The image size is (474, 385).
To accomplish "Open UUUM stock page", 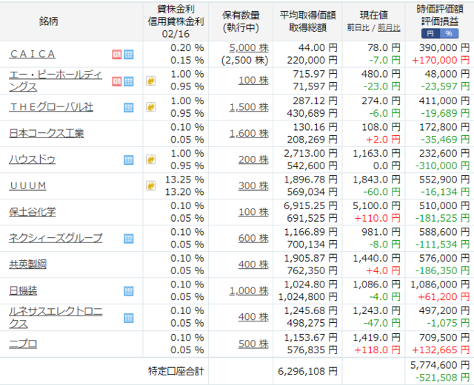I will pyautogui.click(x=28, y=186).
